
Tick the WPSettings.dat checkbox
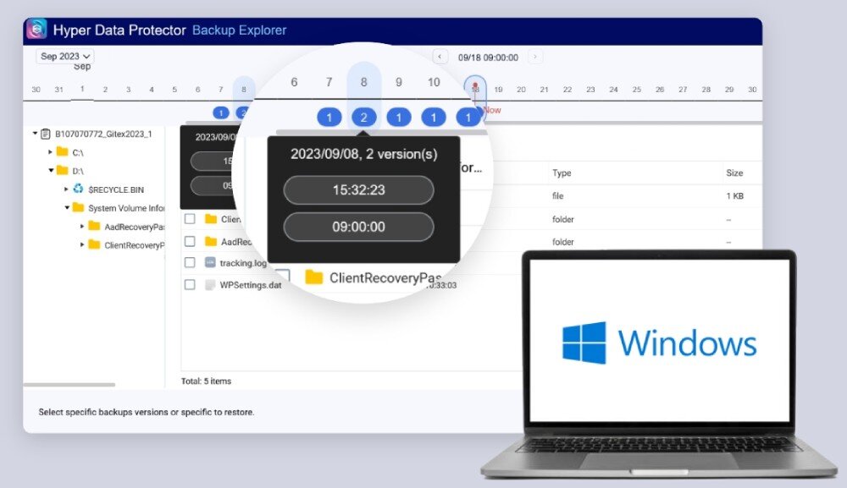190,285
